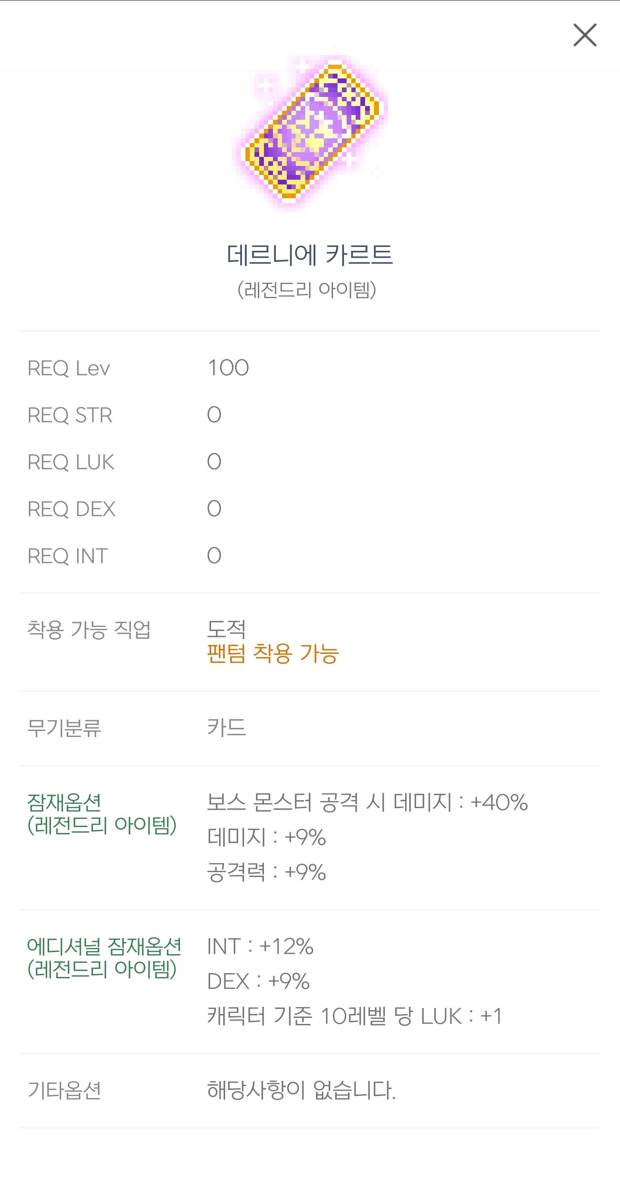The width and height of the screenshot is (620, 1189).
Task: Click the green 에디셔널 잠재옵션 heading
Action: tap(104, 947)
